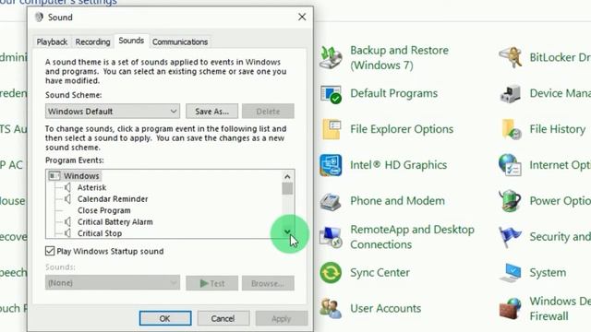
Task: Toggle the Play Windows Startup sound checkbox
Action: 50,251
